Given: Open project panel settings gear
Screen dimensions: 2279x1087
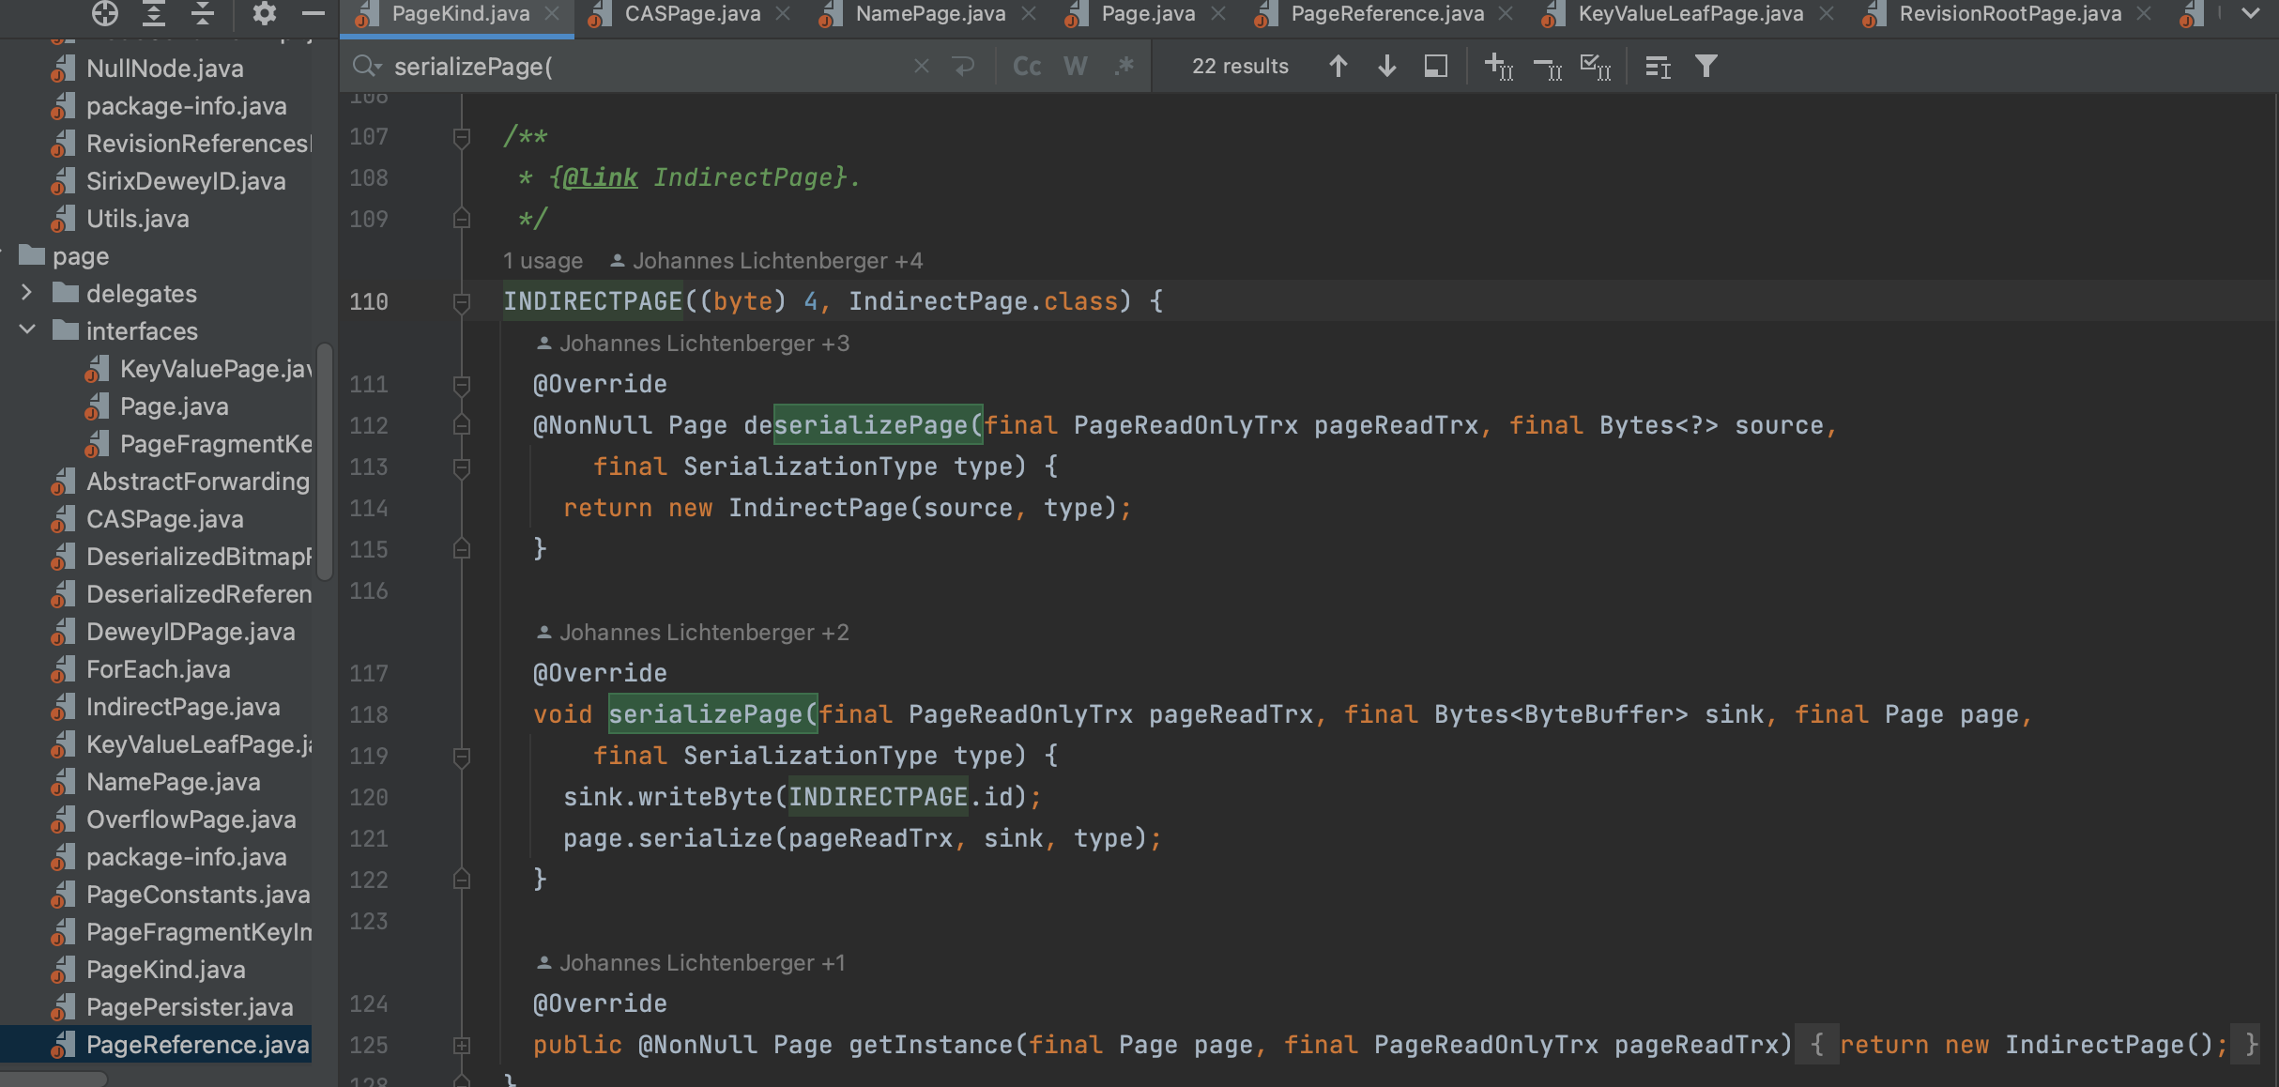Looking at the screenshot, I should click(265, 13).
